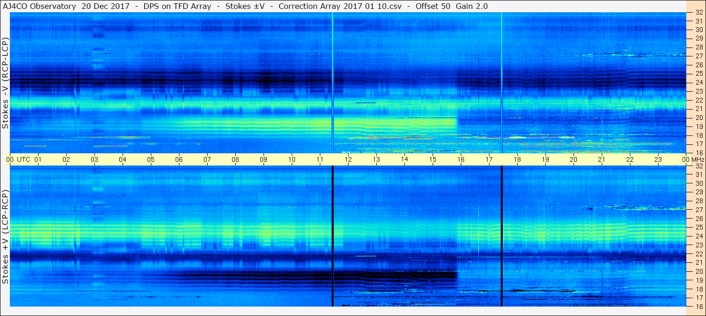706x316 pixels.
Task: Click '28' MHz tick of Stokes -V scale
Action: [x=699, y=47]
